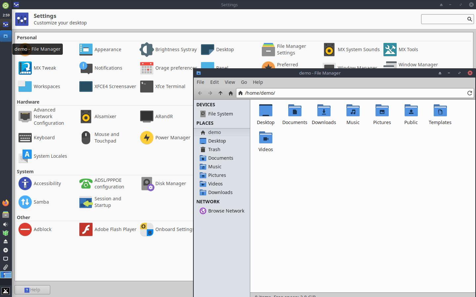Refresh the file manager view
Screen dimensions: 476x297
click(470, 93)
